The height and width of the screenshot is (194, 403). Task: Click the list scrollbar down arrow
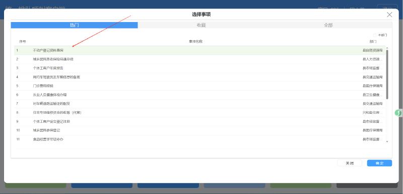387,141
